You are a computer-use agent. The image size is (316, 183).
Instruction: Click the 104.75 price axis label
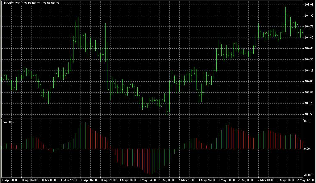(x=309, y=26)
